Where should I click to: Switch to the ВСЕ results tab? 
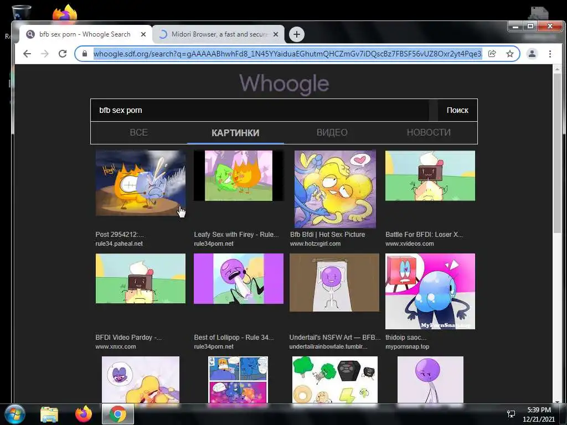pos(139,133)
